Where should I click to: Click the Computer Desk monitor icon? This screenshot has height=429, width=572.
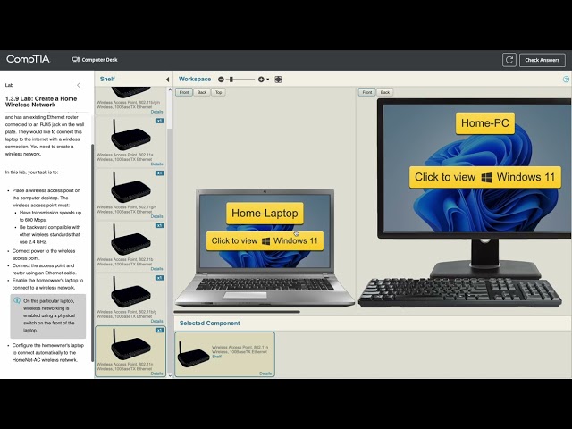click(x=75, y=60)
